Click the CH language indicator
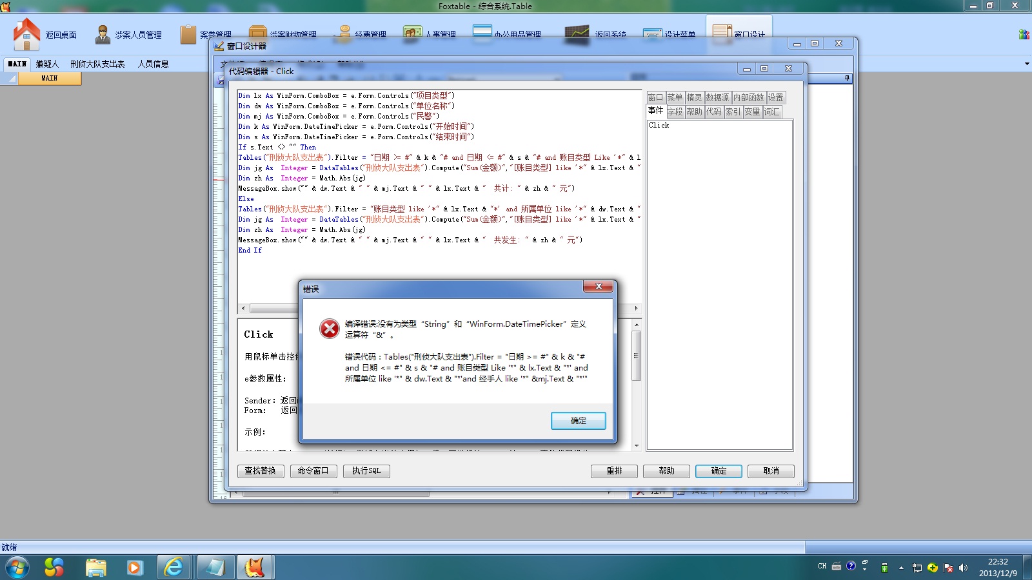The height and width of the screenshot is (580, 1032). point(822,566)
